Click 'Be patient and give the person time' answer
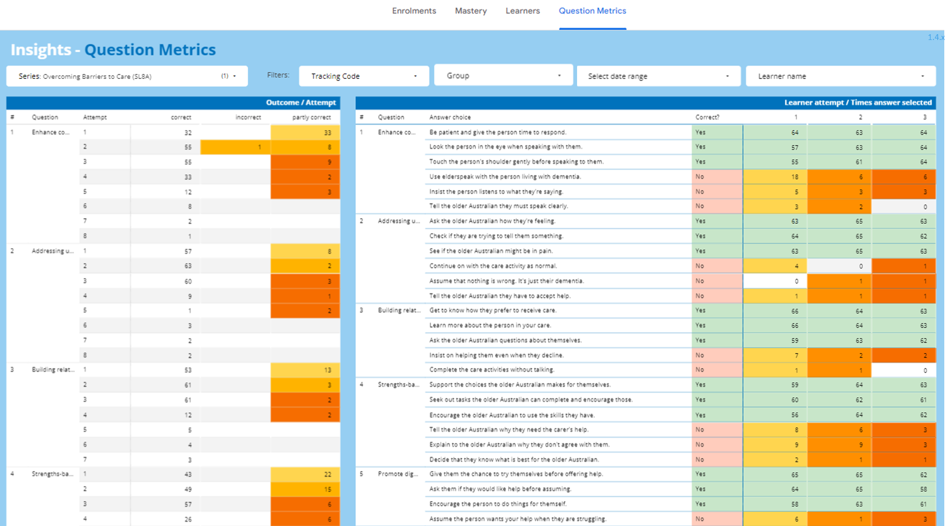 pyautogui.click(x=498, y=132)
